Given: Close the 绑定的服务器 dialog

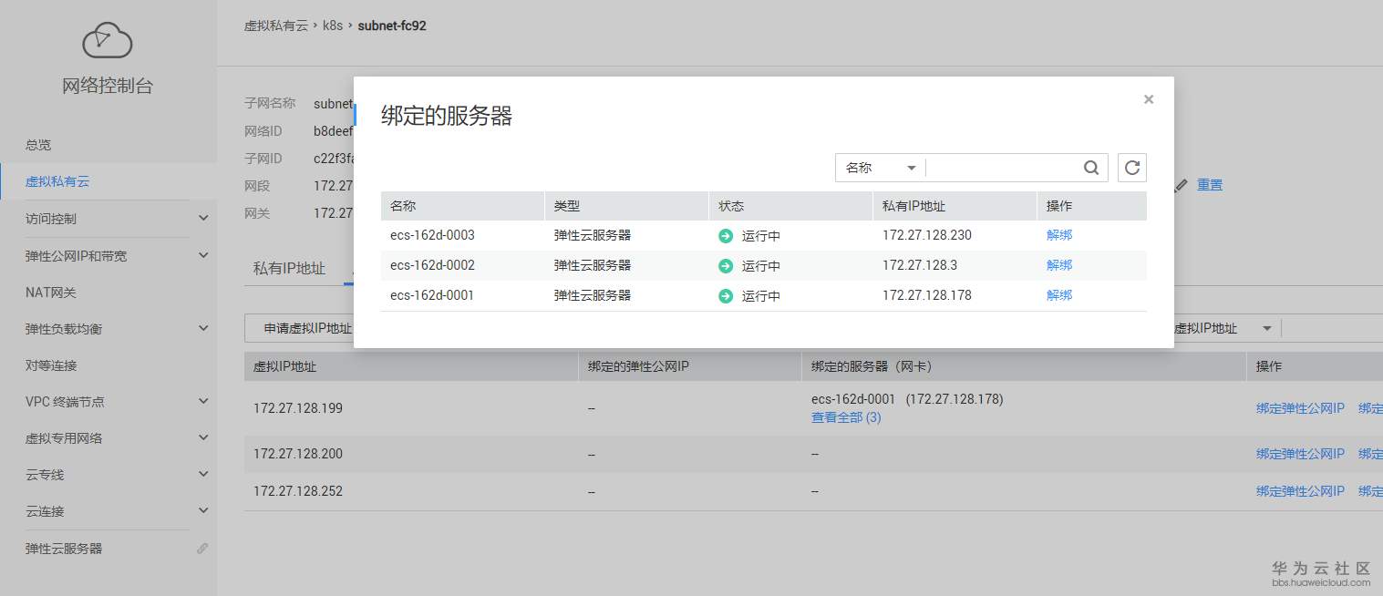Looking at the screenshot, I should [1148, 98].
